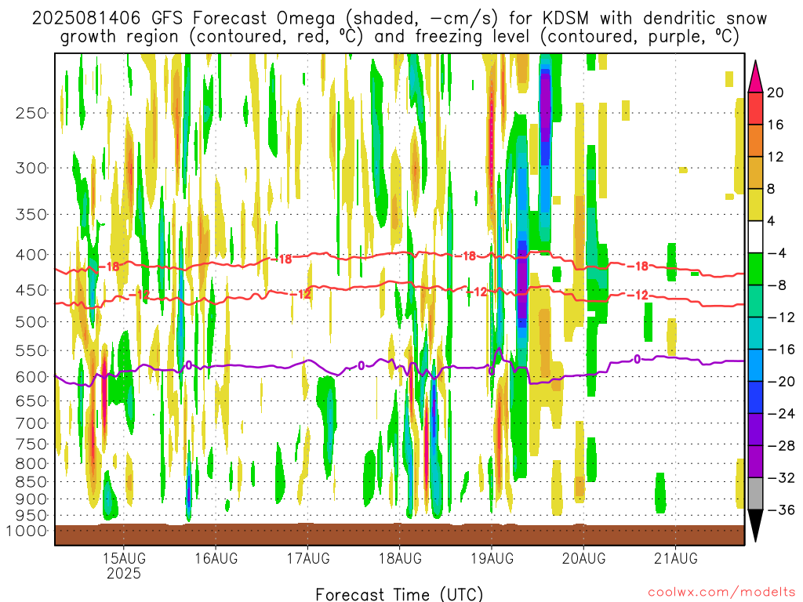
Task: Click the 900 pressure level label
Action: tap(31, 499)
